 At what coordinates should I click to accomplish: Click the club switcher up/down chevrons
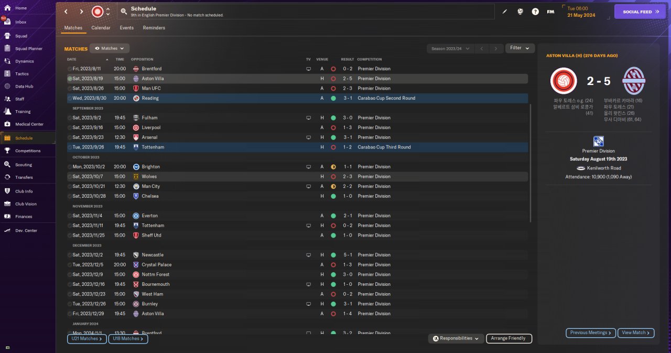coord(108,12)
